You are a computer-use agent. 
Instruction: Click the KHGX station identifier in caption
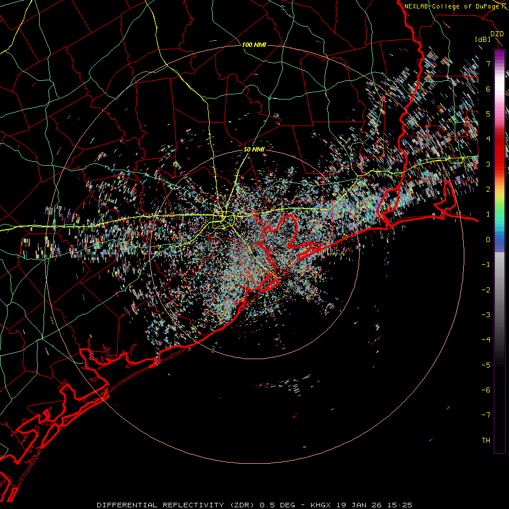tap(321, 505)
